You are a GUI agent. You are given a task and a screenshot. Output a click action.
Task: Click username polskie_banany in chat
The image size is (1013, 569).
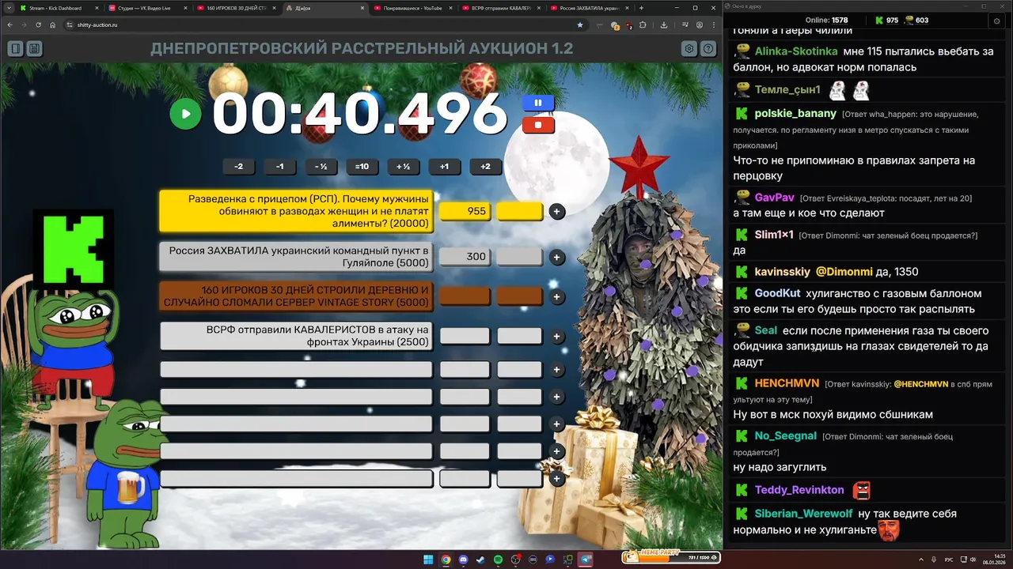795,114
